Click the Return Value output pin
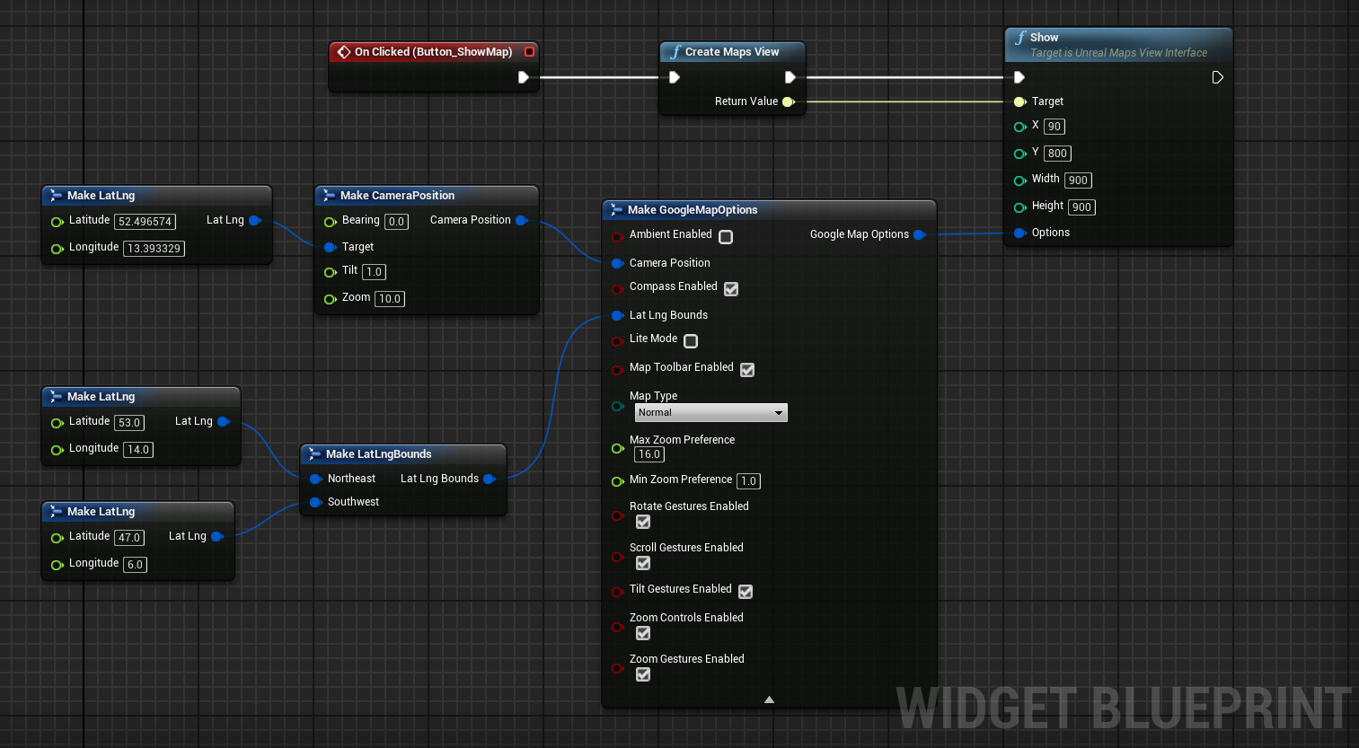1359x748 pixels. (x=789, y=101)
